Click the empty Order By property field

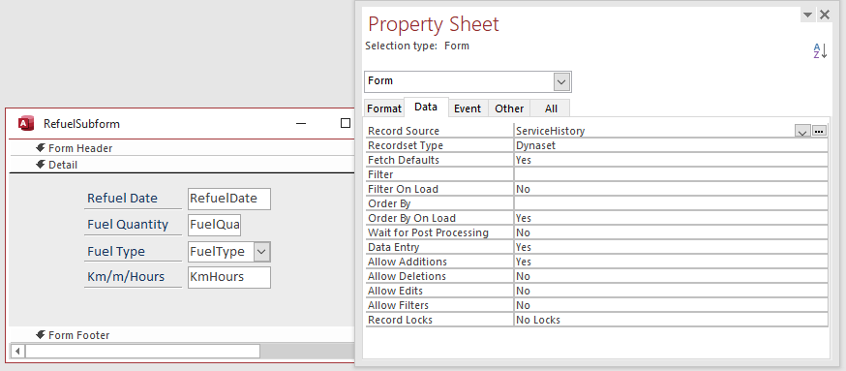(x=671, y=204)
